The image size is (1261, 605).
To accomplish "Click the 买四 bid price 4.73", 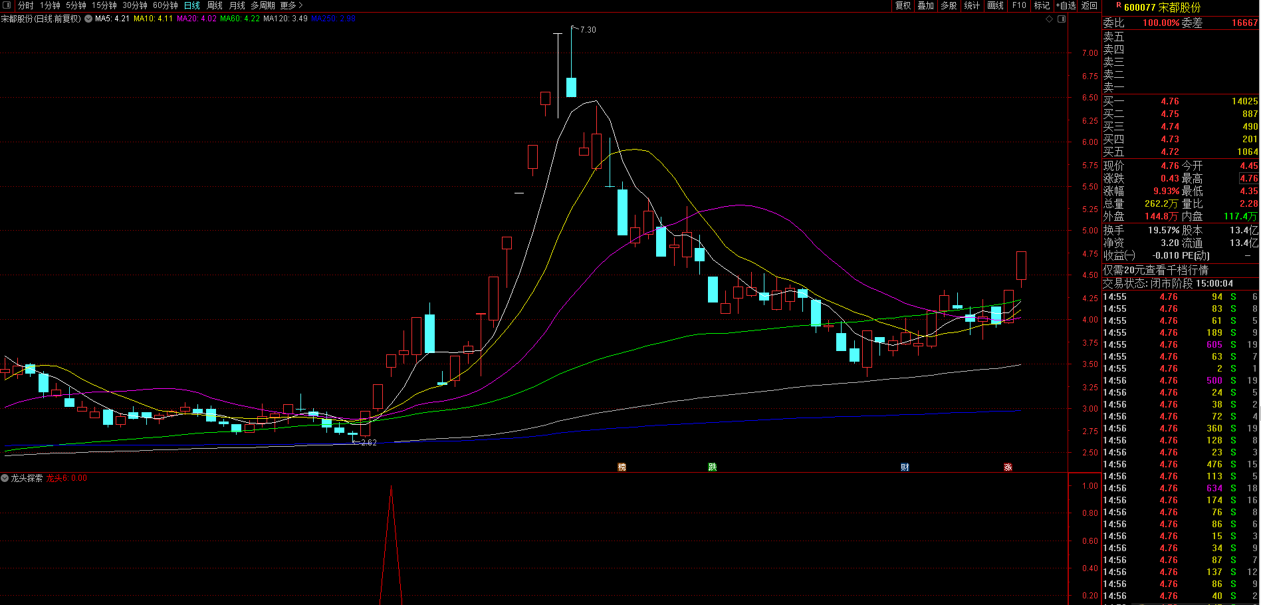I will coord(1170,139).
